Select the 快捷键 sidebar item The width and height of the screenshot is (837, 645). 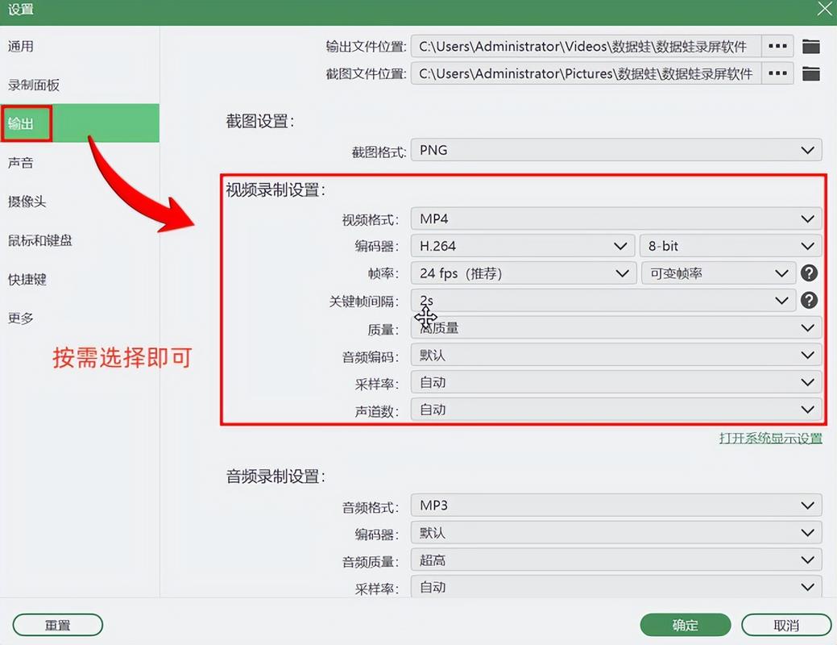(28, 279)
